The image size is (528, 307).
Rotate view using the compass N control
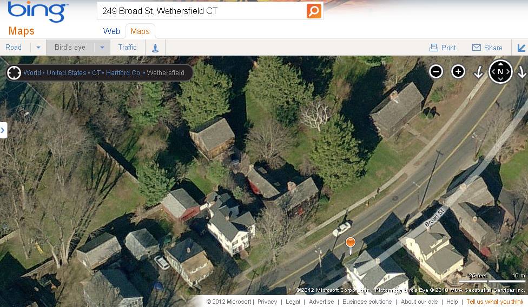tap(500, 72)
